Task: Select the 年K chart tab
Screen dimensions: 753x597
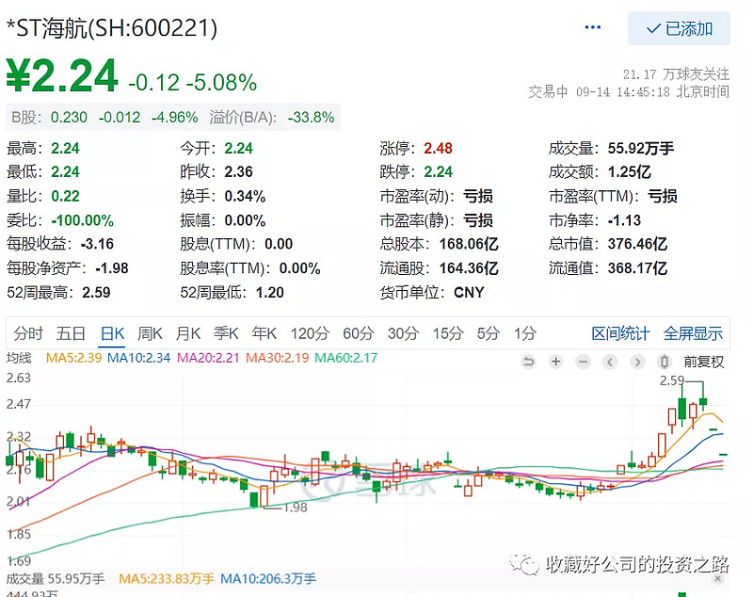Action: pyautogui.click(x=264, y=332)
